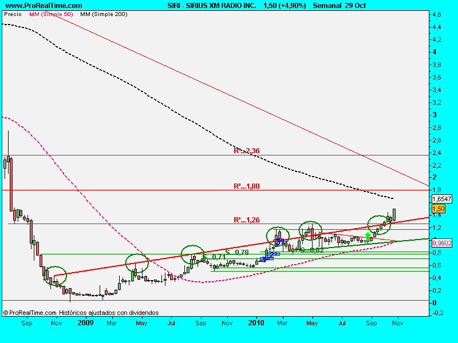Click the 1,6547 moving average value box
Screen dimensions: 458x343
tap(441, 199)
